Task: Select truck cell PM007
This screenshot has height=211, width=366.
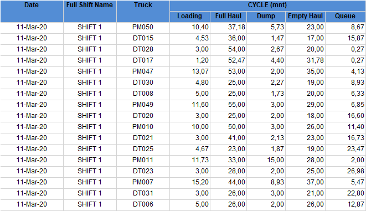Action: [x=143, y=182]
